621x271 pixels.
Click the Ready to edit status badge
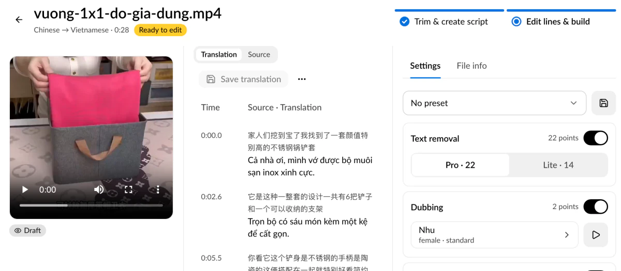(x=160, y=30)
